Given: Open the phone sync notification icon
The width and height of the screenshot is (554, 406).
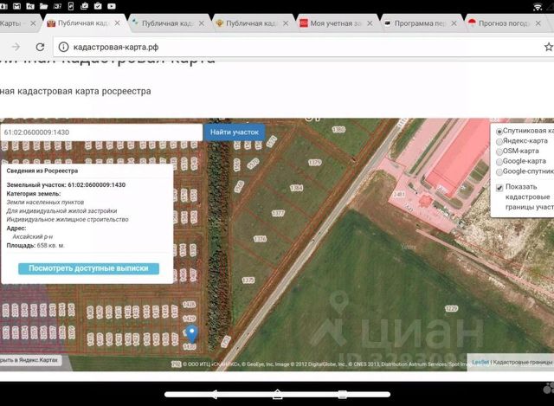Looking at the screenshot, I should 71,6.
